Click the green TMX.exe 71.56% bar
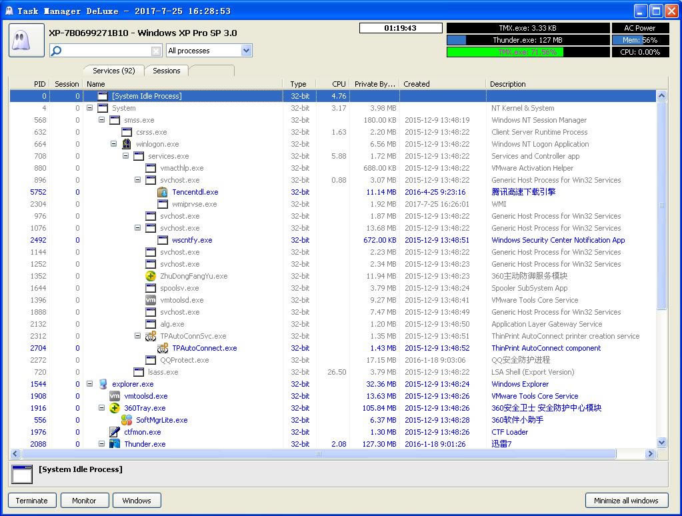Viewport: 682px width, 516px height. tap(527, 52)
